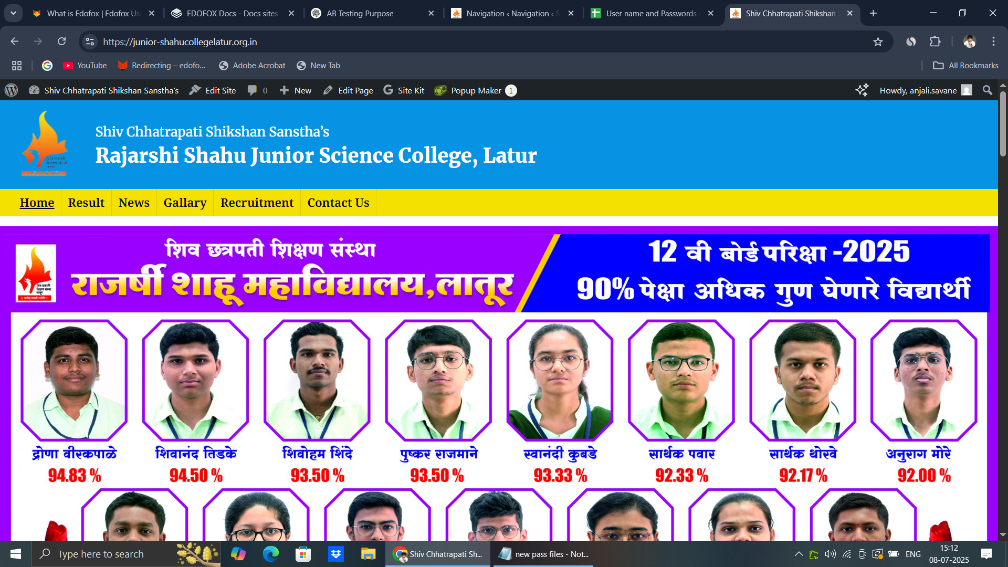Click the admin bar search magnifier icon

pyautogui.click(x=987, y=90)
